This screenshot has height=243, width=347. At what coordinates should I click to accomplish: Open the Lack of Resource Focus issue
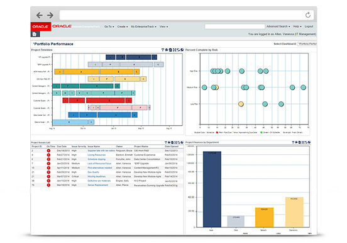[x=99, y=164]
